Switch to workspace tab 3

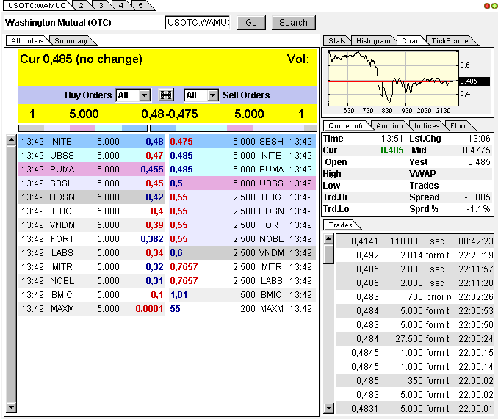coord(101,5)
